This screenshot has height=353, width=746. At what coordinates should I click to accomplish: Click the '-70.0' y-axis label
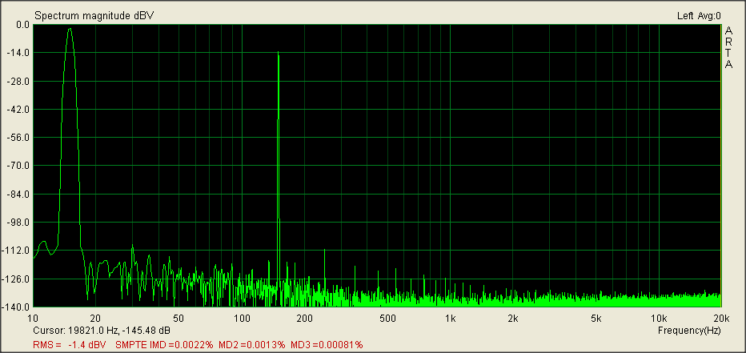19,166
